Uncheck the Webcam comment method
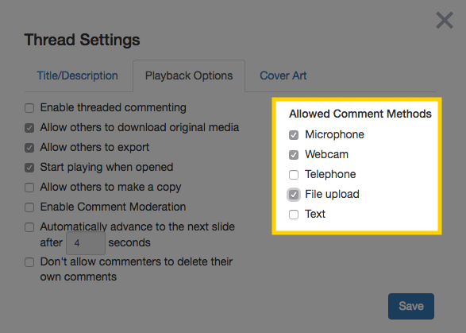The width and height of the screenshot is (466, 333). click(x=294, y=155)
